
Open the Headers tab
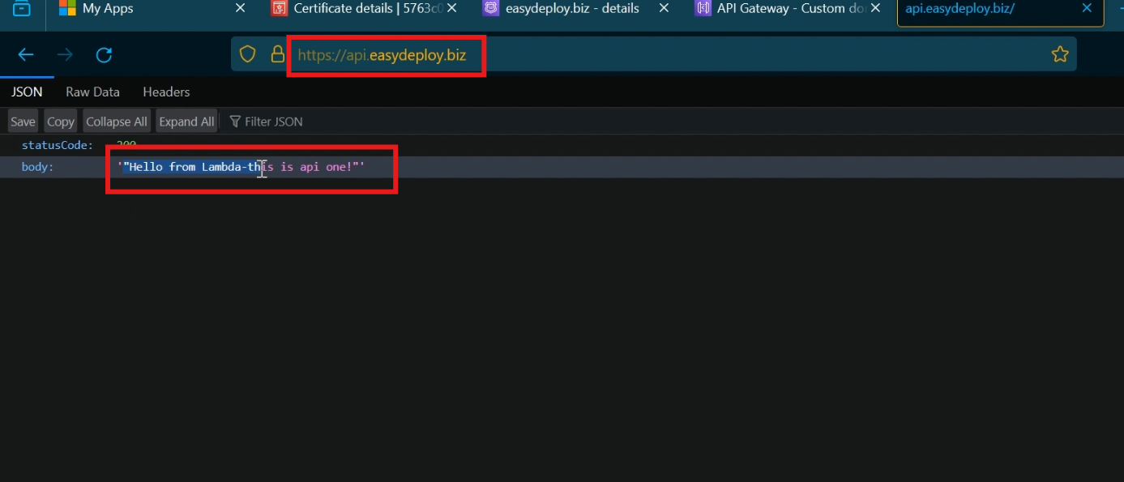click(166, 92)
